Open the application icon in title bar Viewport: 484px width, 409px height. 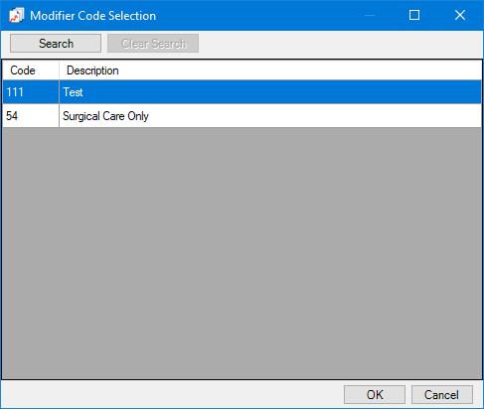tap(16, 16)
